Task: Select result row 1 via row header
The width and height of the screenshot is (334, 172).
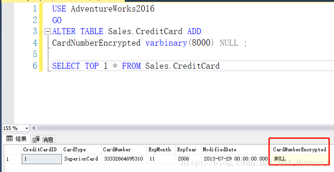Action: coord(13,159)
